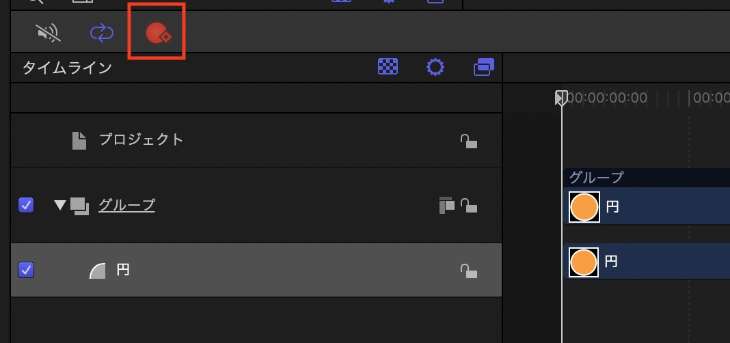
Task: Mute audio with the crossed speaker icon
Action: pyautogui.click(x=48, y=31)
